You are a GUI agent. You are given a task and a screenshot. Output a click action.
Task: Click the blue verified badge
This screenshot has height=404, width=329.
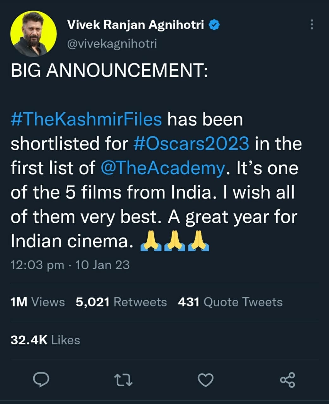click(x=215, y=25)
